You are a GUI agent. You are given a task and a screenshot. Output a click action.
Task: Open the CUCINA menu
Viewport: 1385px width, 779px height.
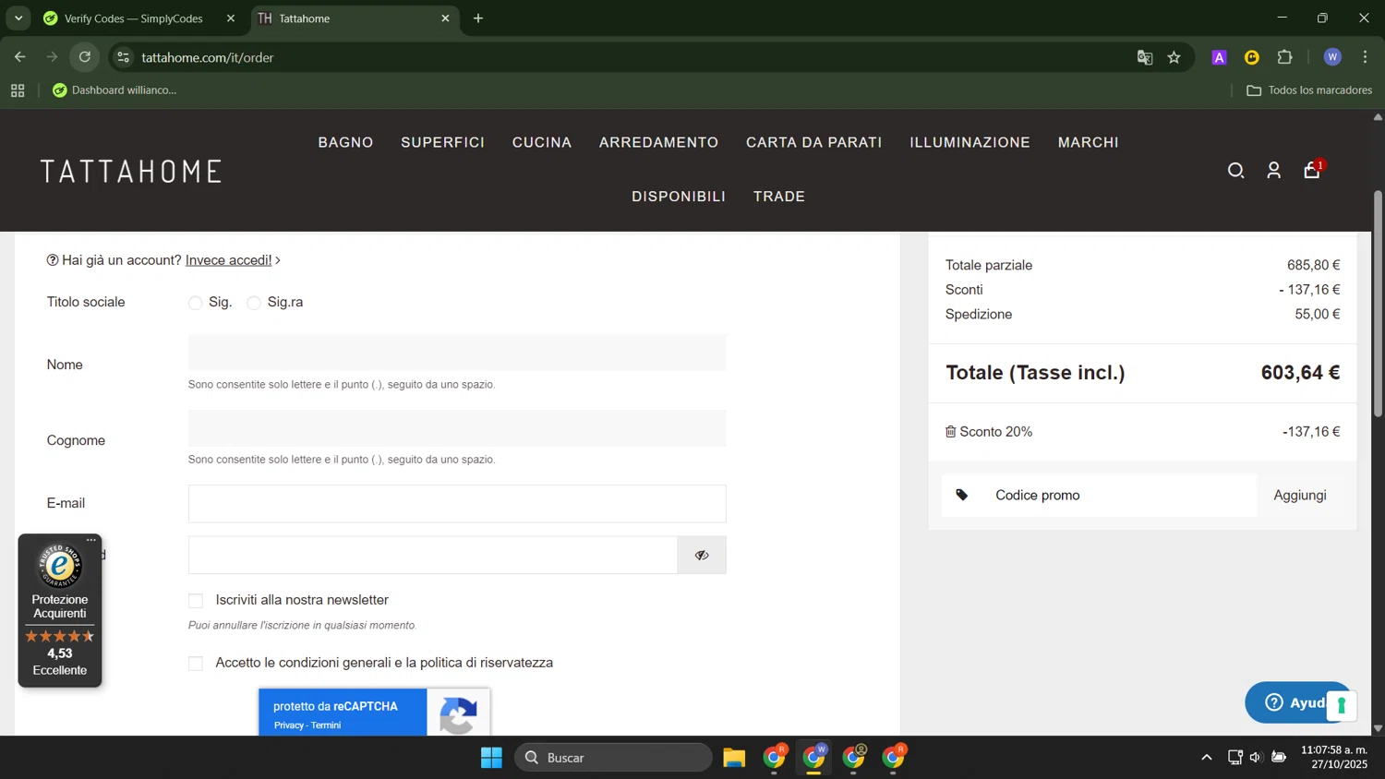coord(542,142)
